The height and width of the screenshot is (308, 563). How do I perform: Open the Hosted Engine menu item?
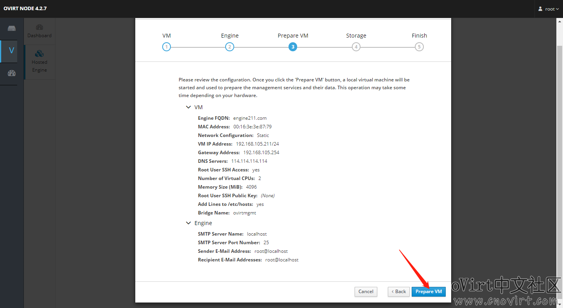coord(39,62)
